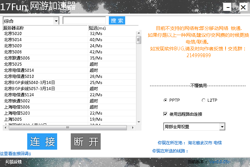Minimize the 17Fun window
The width and height of the screenshot is (250, 167).
coord(227,7)
